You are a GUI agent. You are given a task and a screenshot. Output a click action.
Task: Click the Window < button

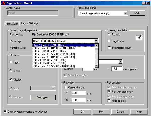coord(43,97)
